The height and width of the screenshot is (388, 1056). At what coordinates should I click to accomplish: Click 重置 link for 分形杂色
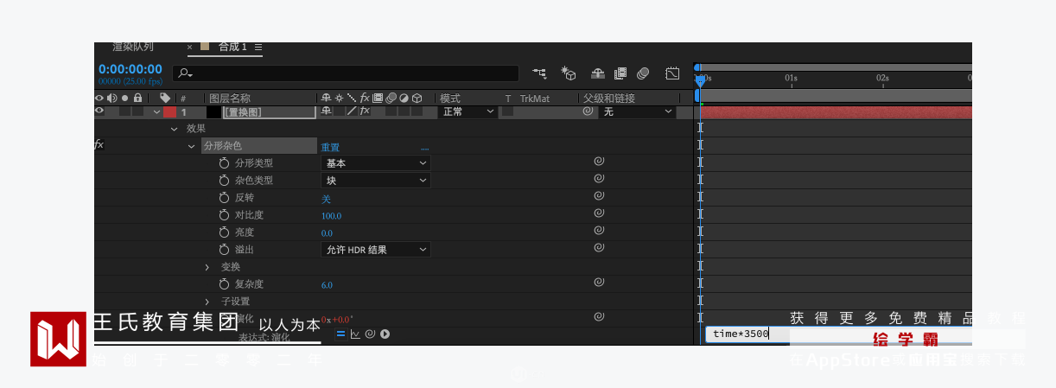pyautogui.click(x=330, y=147)
